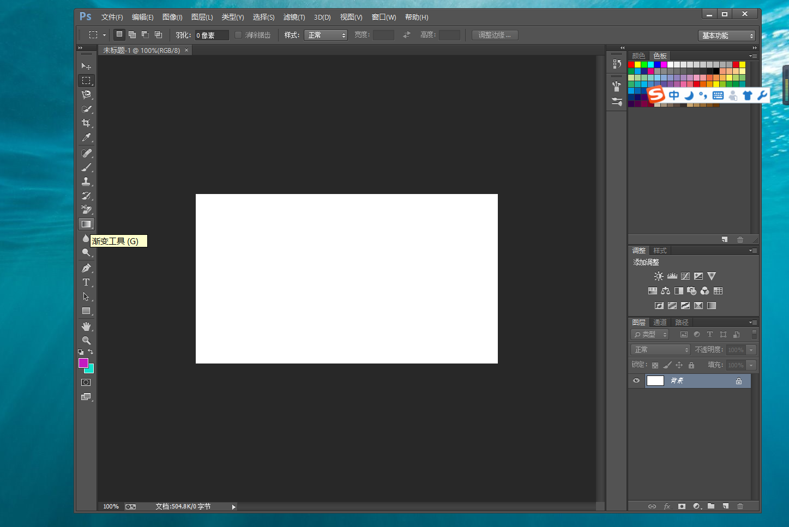Screen dimensions: 789x527
Task: Select the History Brush tool
Action: pyautogui.click(x=86, y=196)
